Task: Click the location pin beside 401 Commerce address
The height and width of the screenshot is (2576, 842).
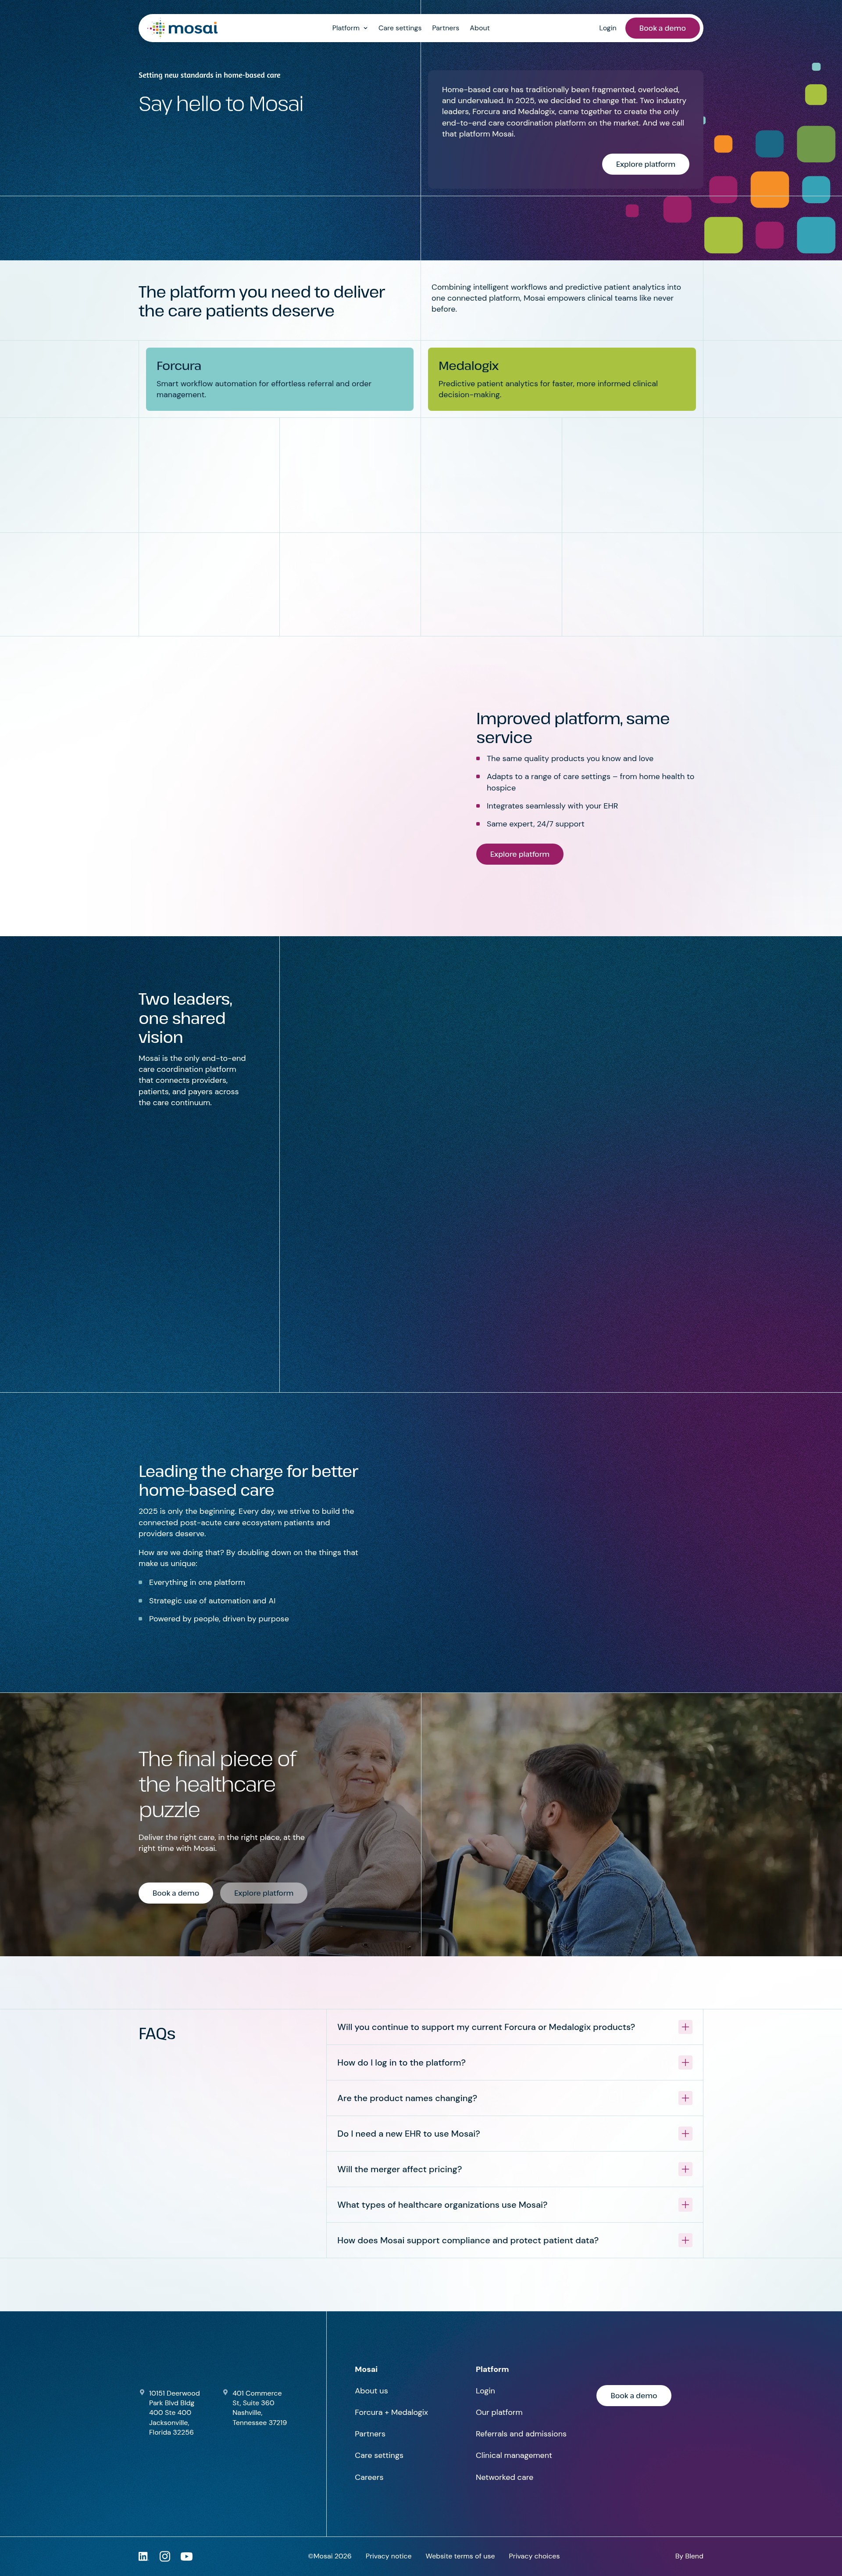Action: point(226,2392)
